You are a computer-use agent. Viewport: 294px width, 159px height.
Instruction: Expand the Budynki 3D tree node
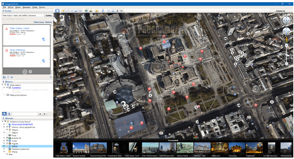pos(4,138)
